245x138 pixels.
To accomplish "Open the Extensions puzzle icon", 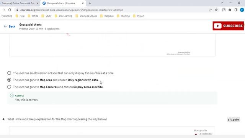I will coord(230,10).
